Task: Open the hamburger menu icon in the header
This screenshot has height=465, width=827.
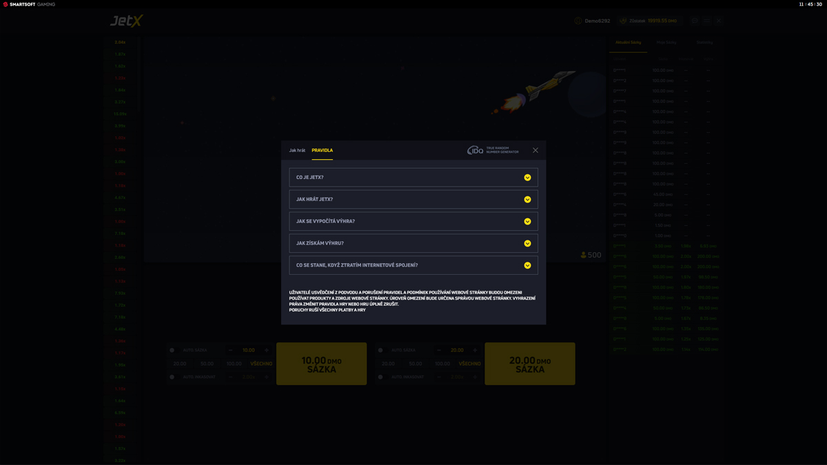Action: 706,21
